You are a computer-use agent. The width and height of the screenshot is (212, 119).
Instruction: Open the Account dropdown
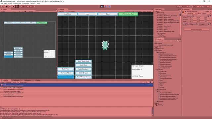(x=185, y=7)
